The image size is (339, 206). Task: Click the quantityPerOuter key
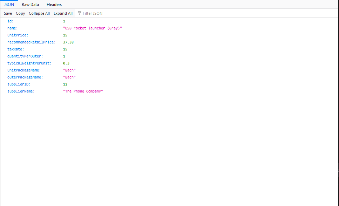pos(25,56)
